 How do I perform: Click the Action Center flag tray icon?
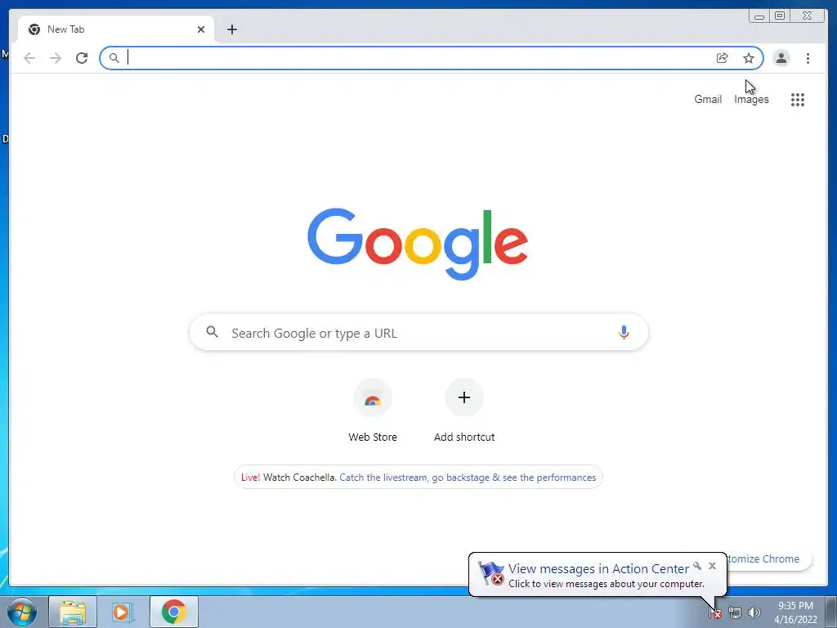[715, 612]
